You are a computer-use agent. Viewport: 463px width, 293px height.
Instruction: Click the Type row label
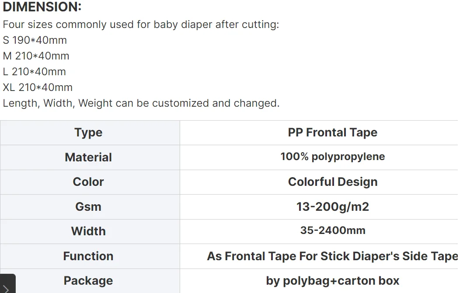click(x=88, y=133)
